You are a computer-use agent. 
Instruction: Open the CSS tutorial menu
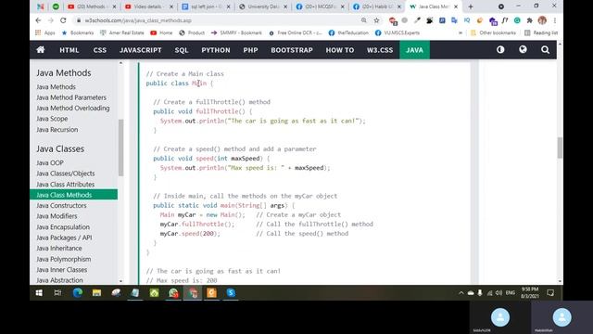coord(100,50)
